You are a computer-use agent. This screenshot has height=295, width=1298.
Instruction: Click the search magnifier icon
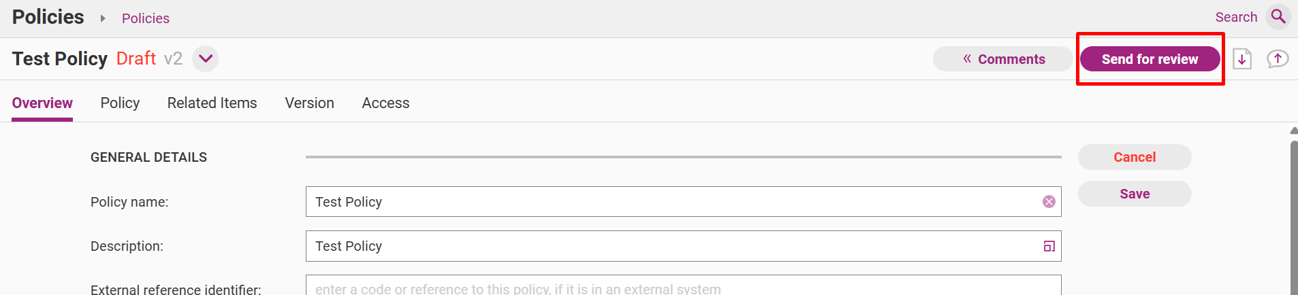pos(1278,16)
